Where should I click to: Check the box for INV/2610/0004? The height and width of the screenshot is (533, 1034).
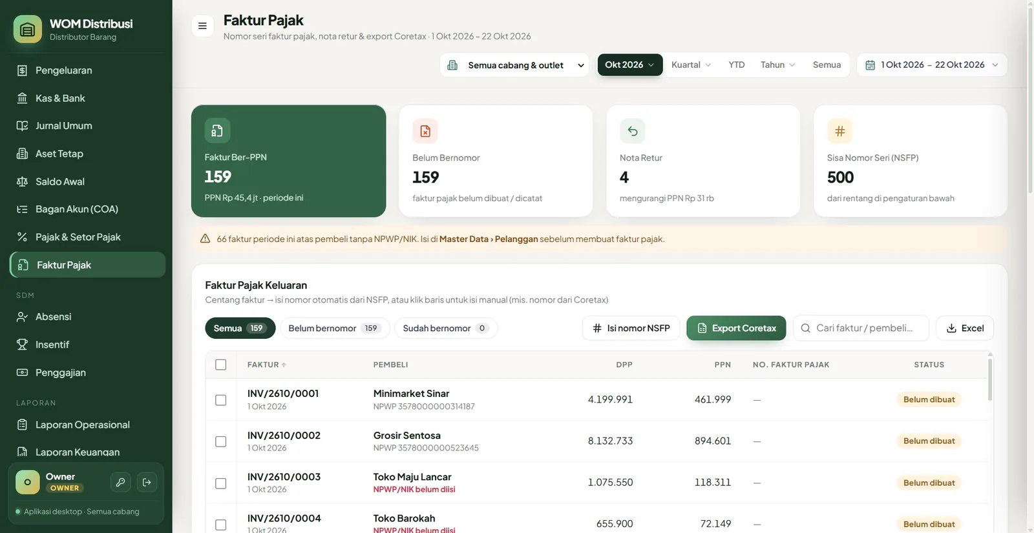coord(221,525)
